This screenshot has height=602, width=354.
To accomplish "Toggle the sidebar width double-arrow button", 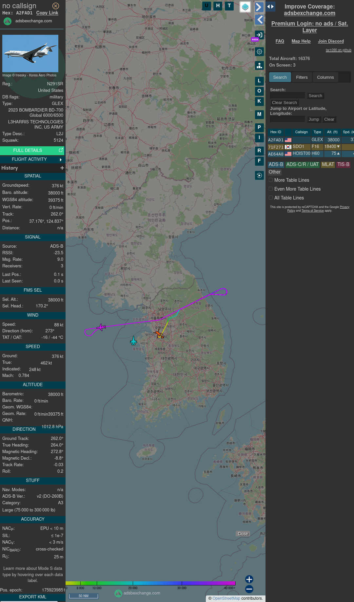I will (270, 7).
